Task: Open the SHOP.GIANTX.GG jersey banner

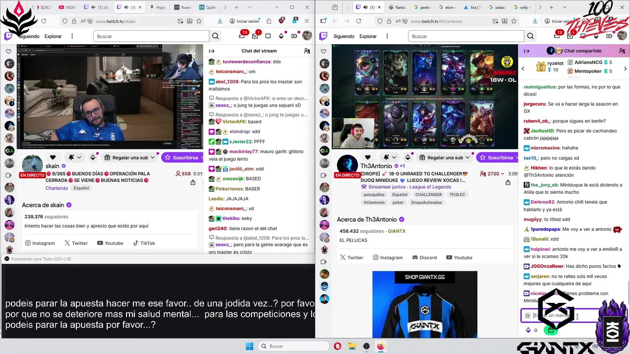Action: pyautogui.click(x=425, y=304)
